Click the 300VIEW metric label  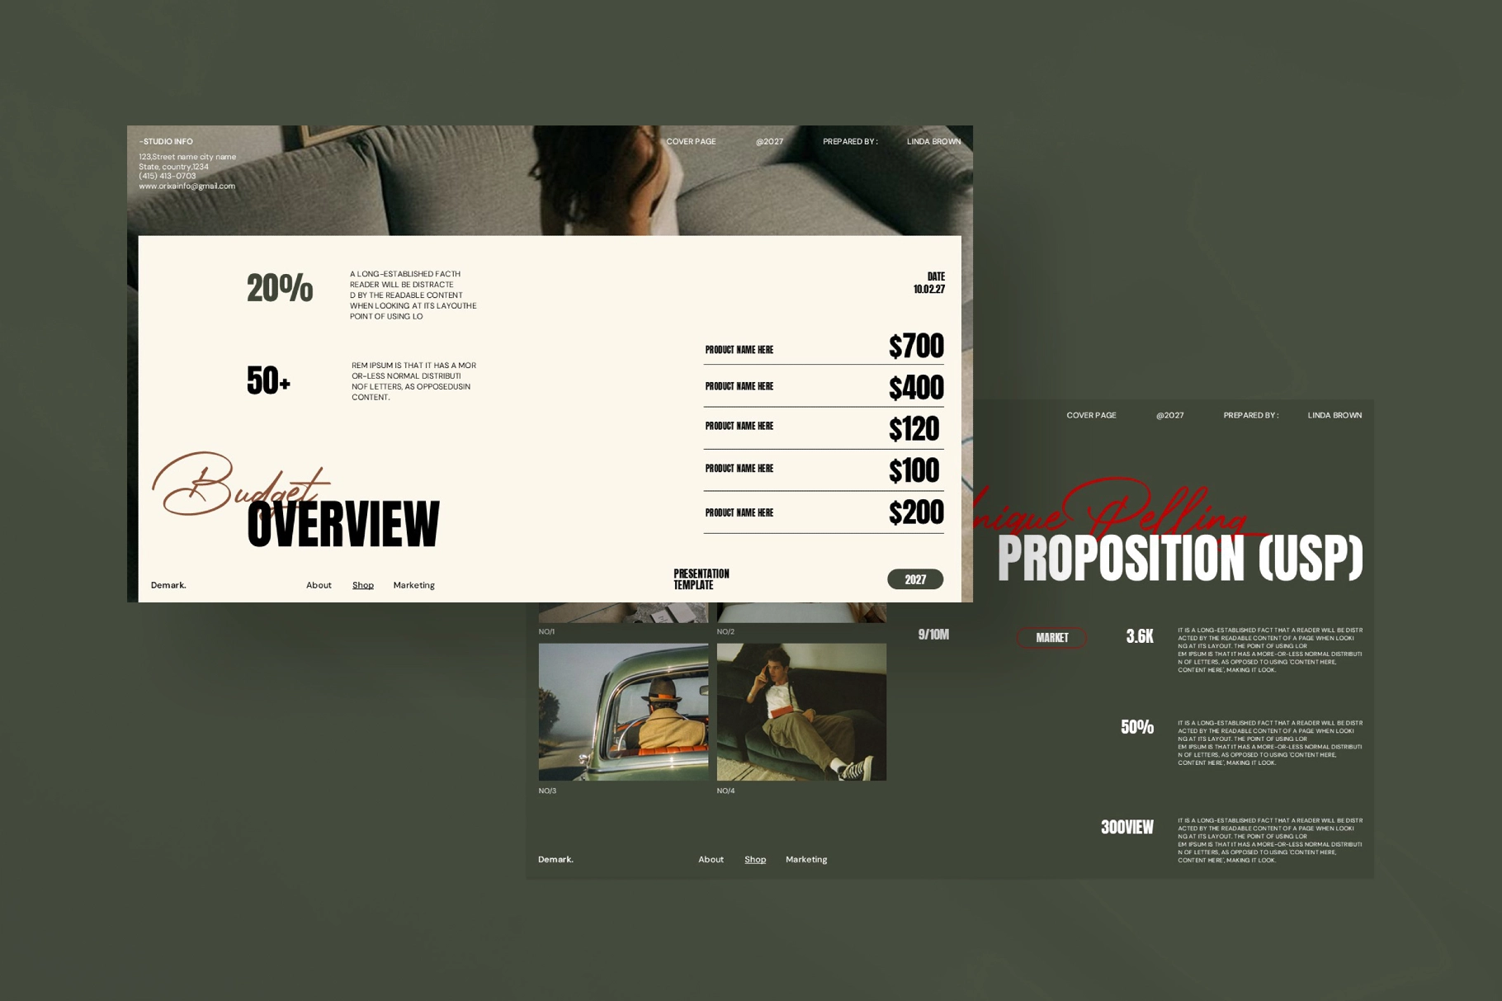[x=1128, y=827]
